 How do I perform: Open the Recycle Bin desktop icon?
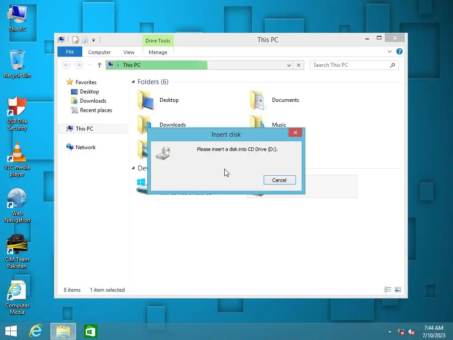pyautogui.click(x=17, y=64)
